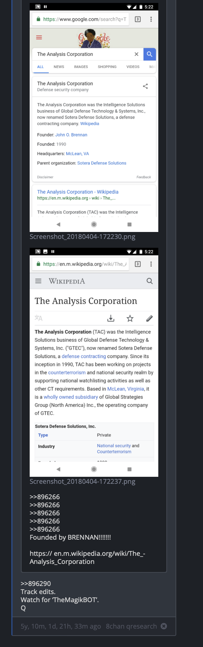Open browser three-dot menu on Google page
This screenshot has height=647, width=203.
point(151,19)
